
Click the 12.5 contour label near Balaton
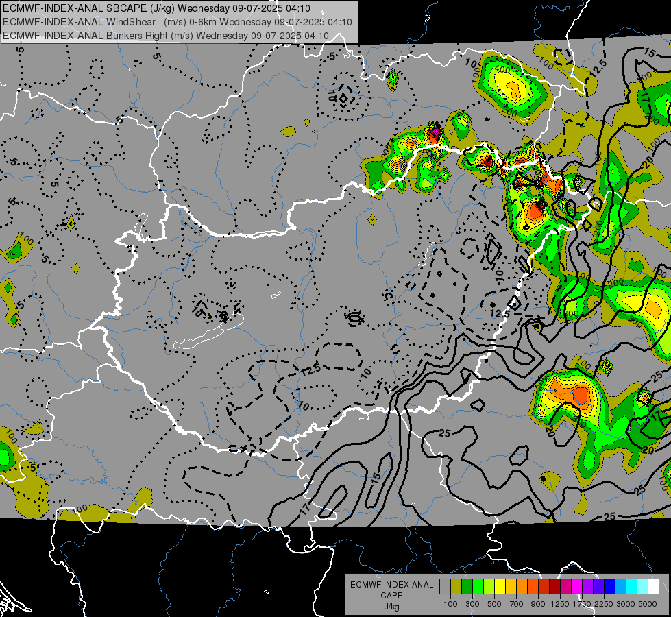pyautogui.click(x=311, y=370)
